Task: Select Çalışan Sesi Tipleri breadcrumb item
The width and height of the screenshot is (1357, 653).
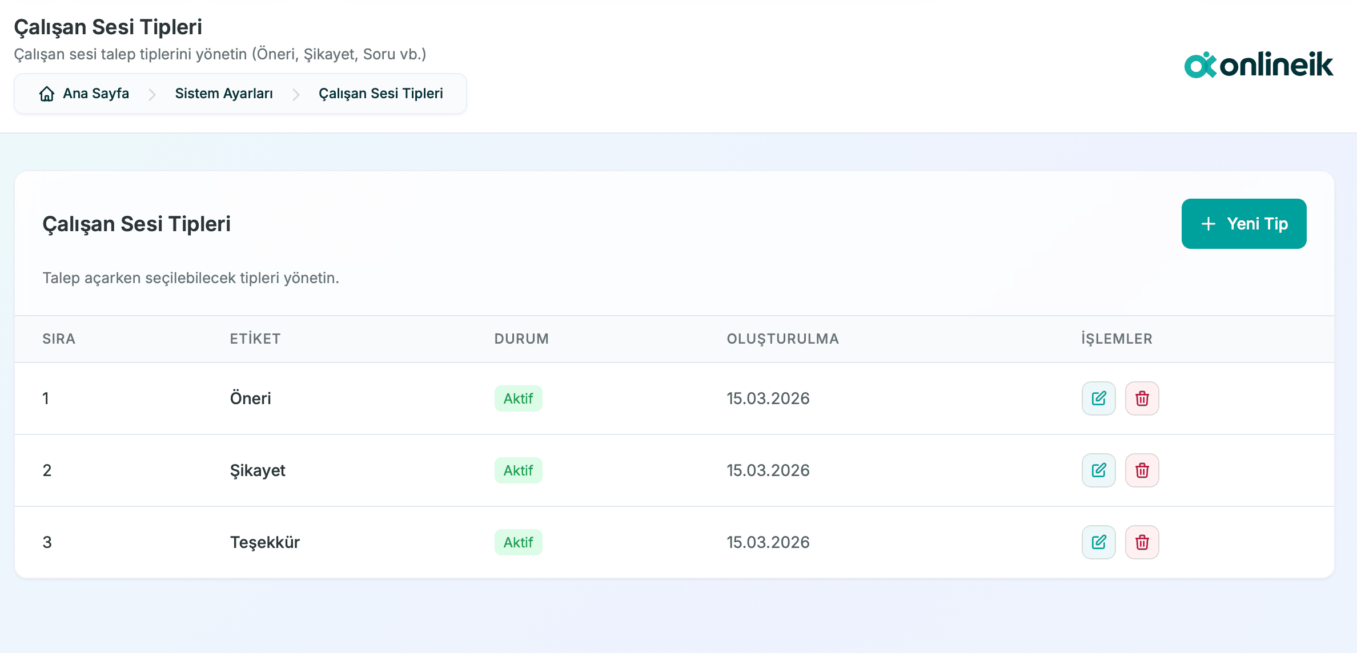Action: tap(380, 94)
